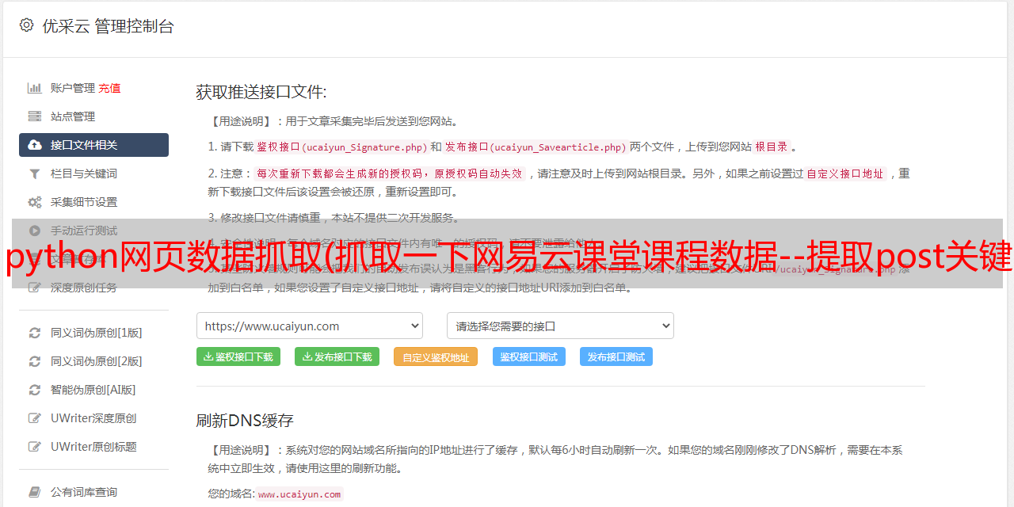
Task: Click the book icon for 公有词库查询
Action: coord(35,492)
